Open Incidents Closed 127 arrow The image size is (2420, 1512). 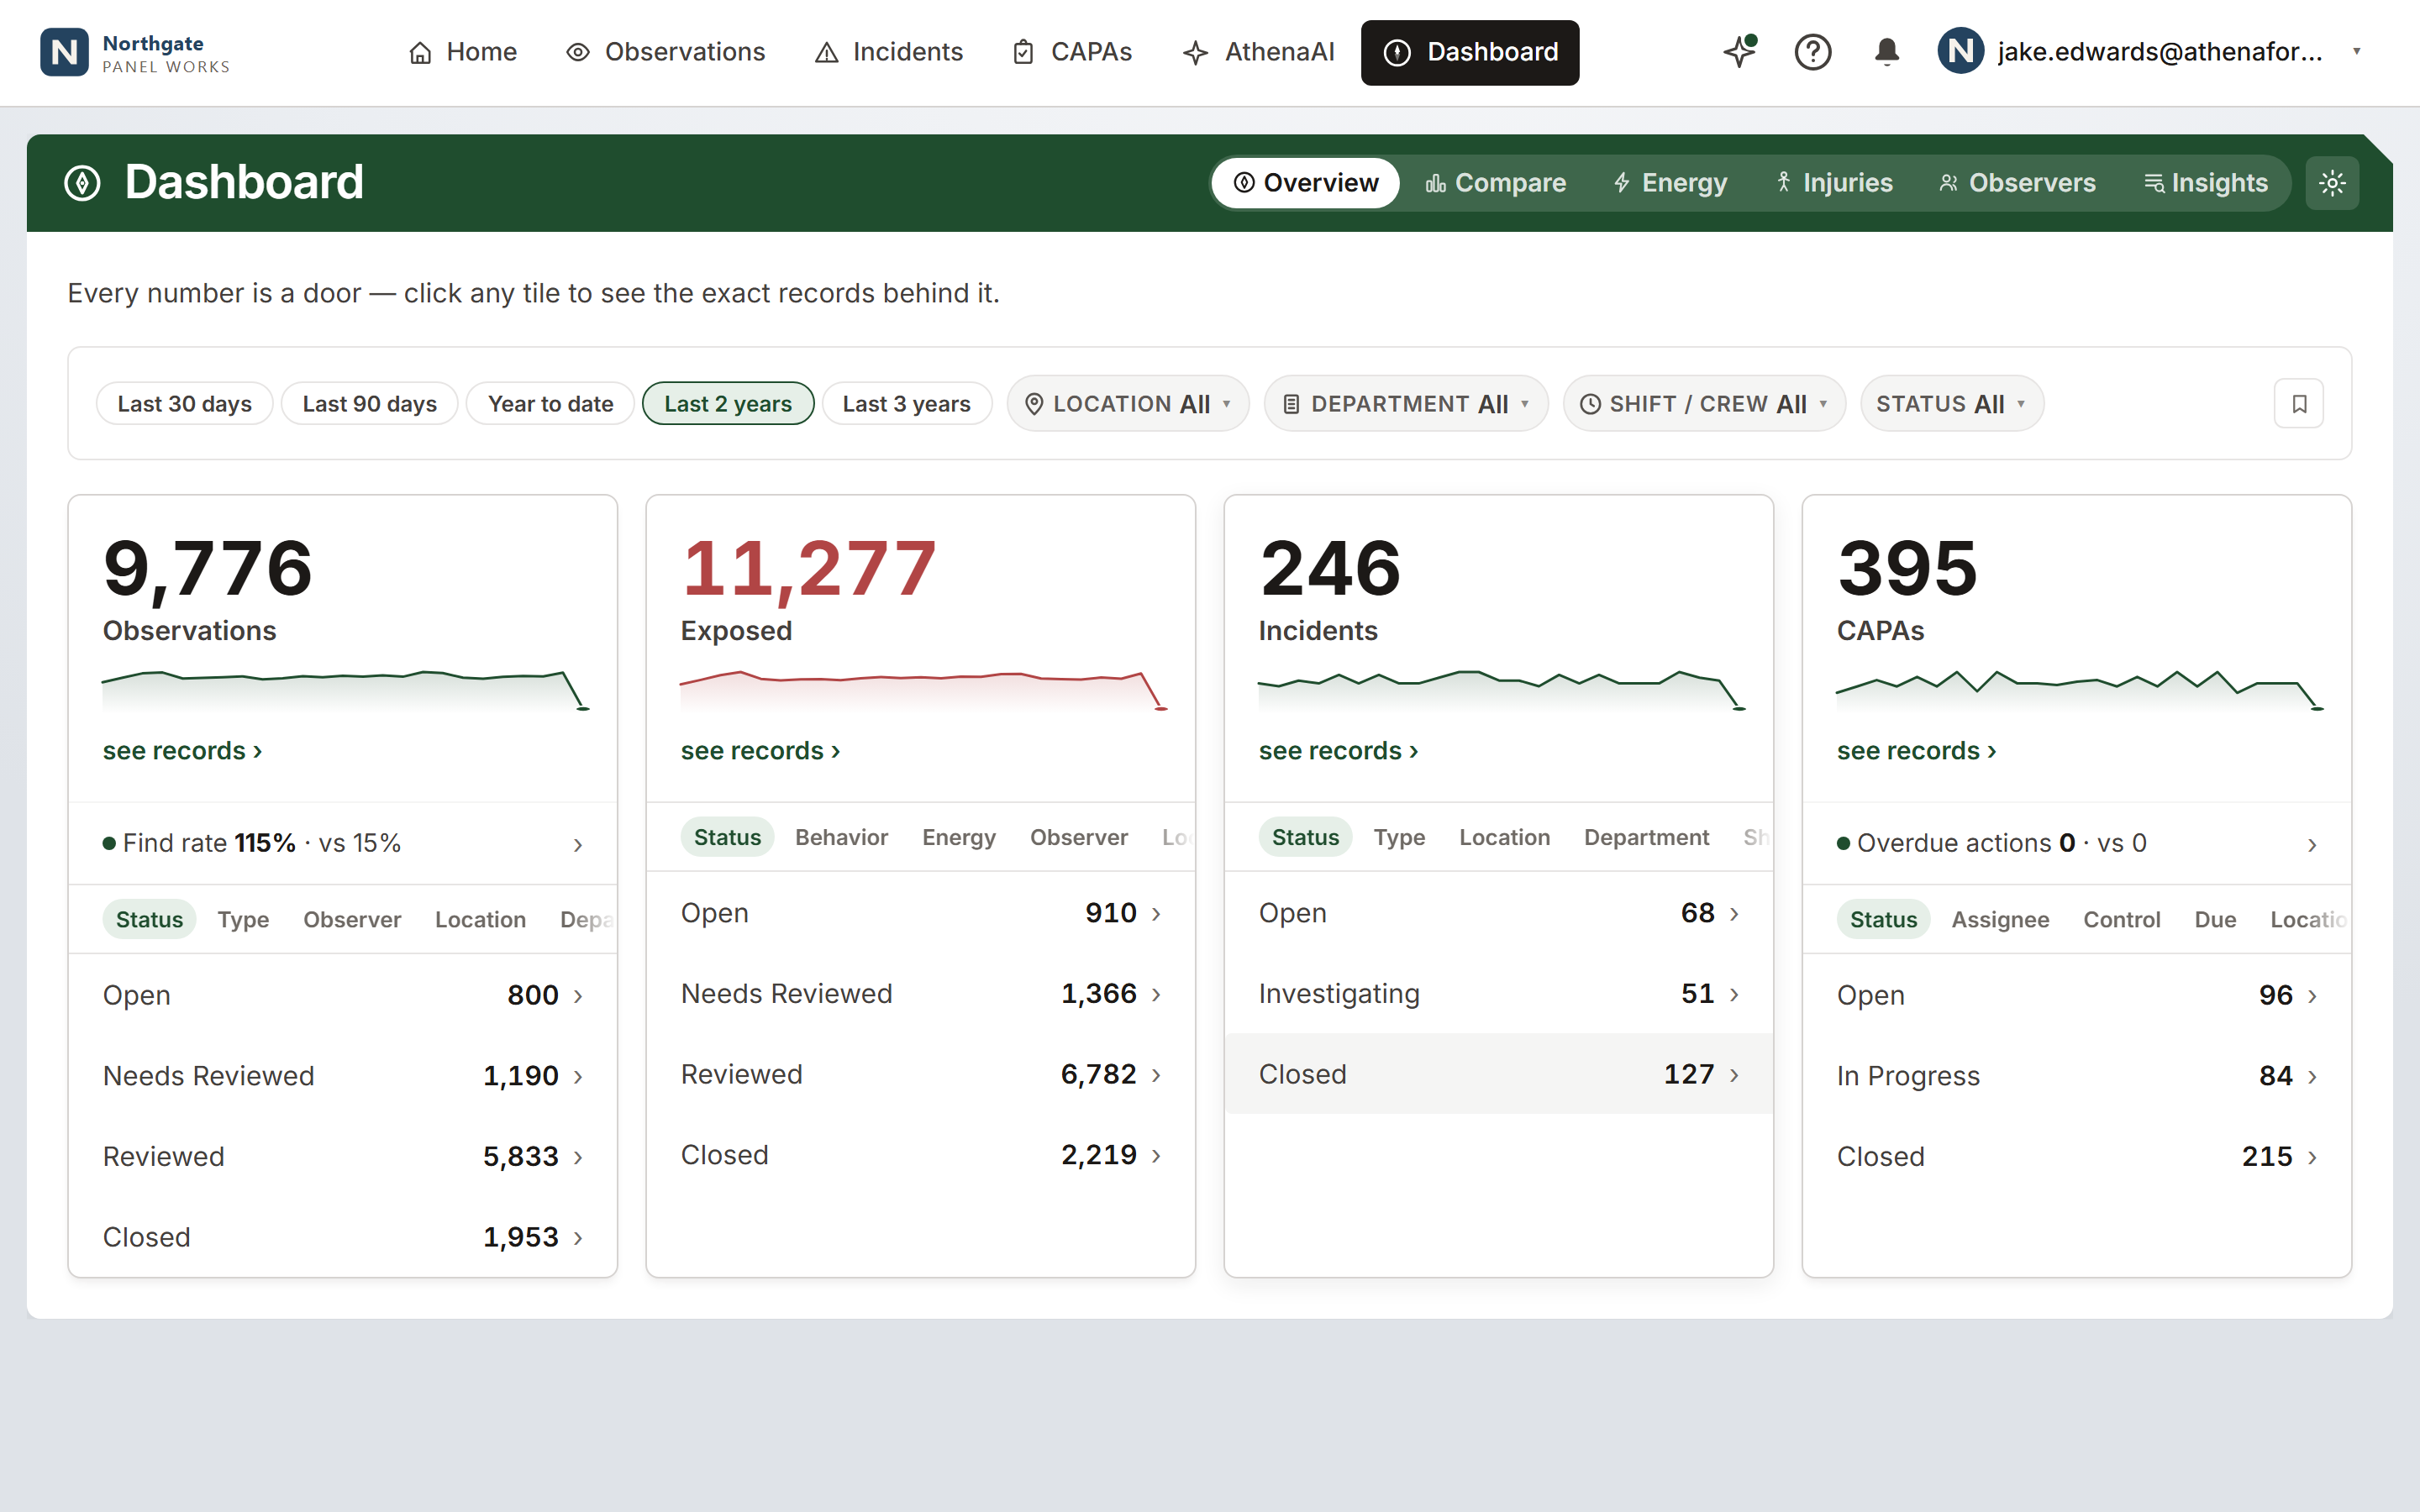click(1734, 1075)
